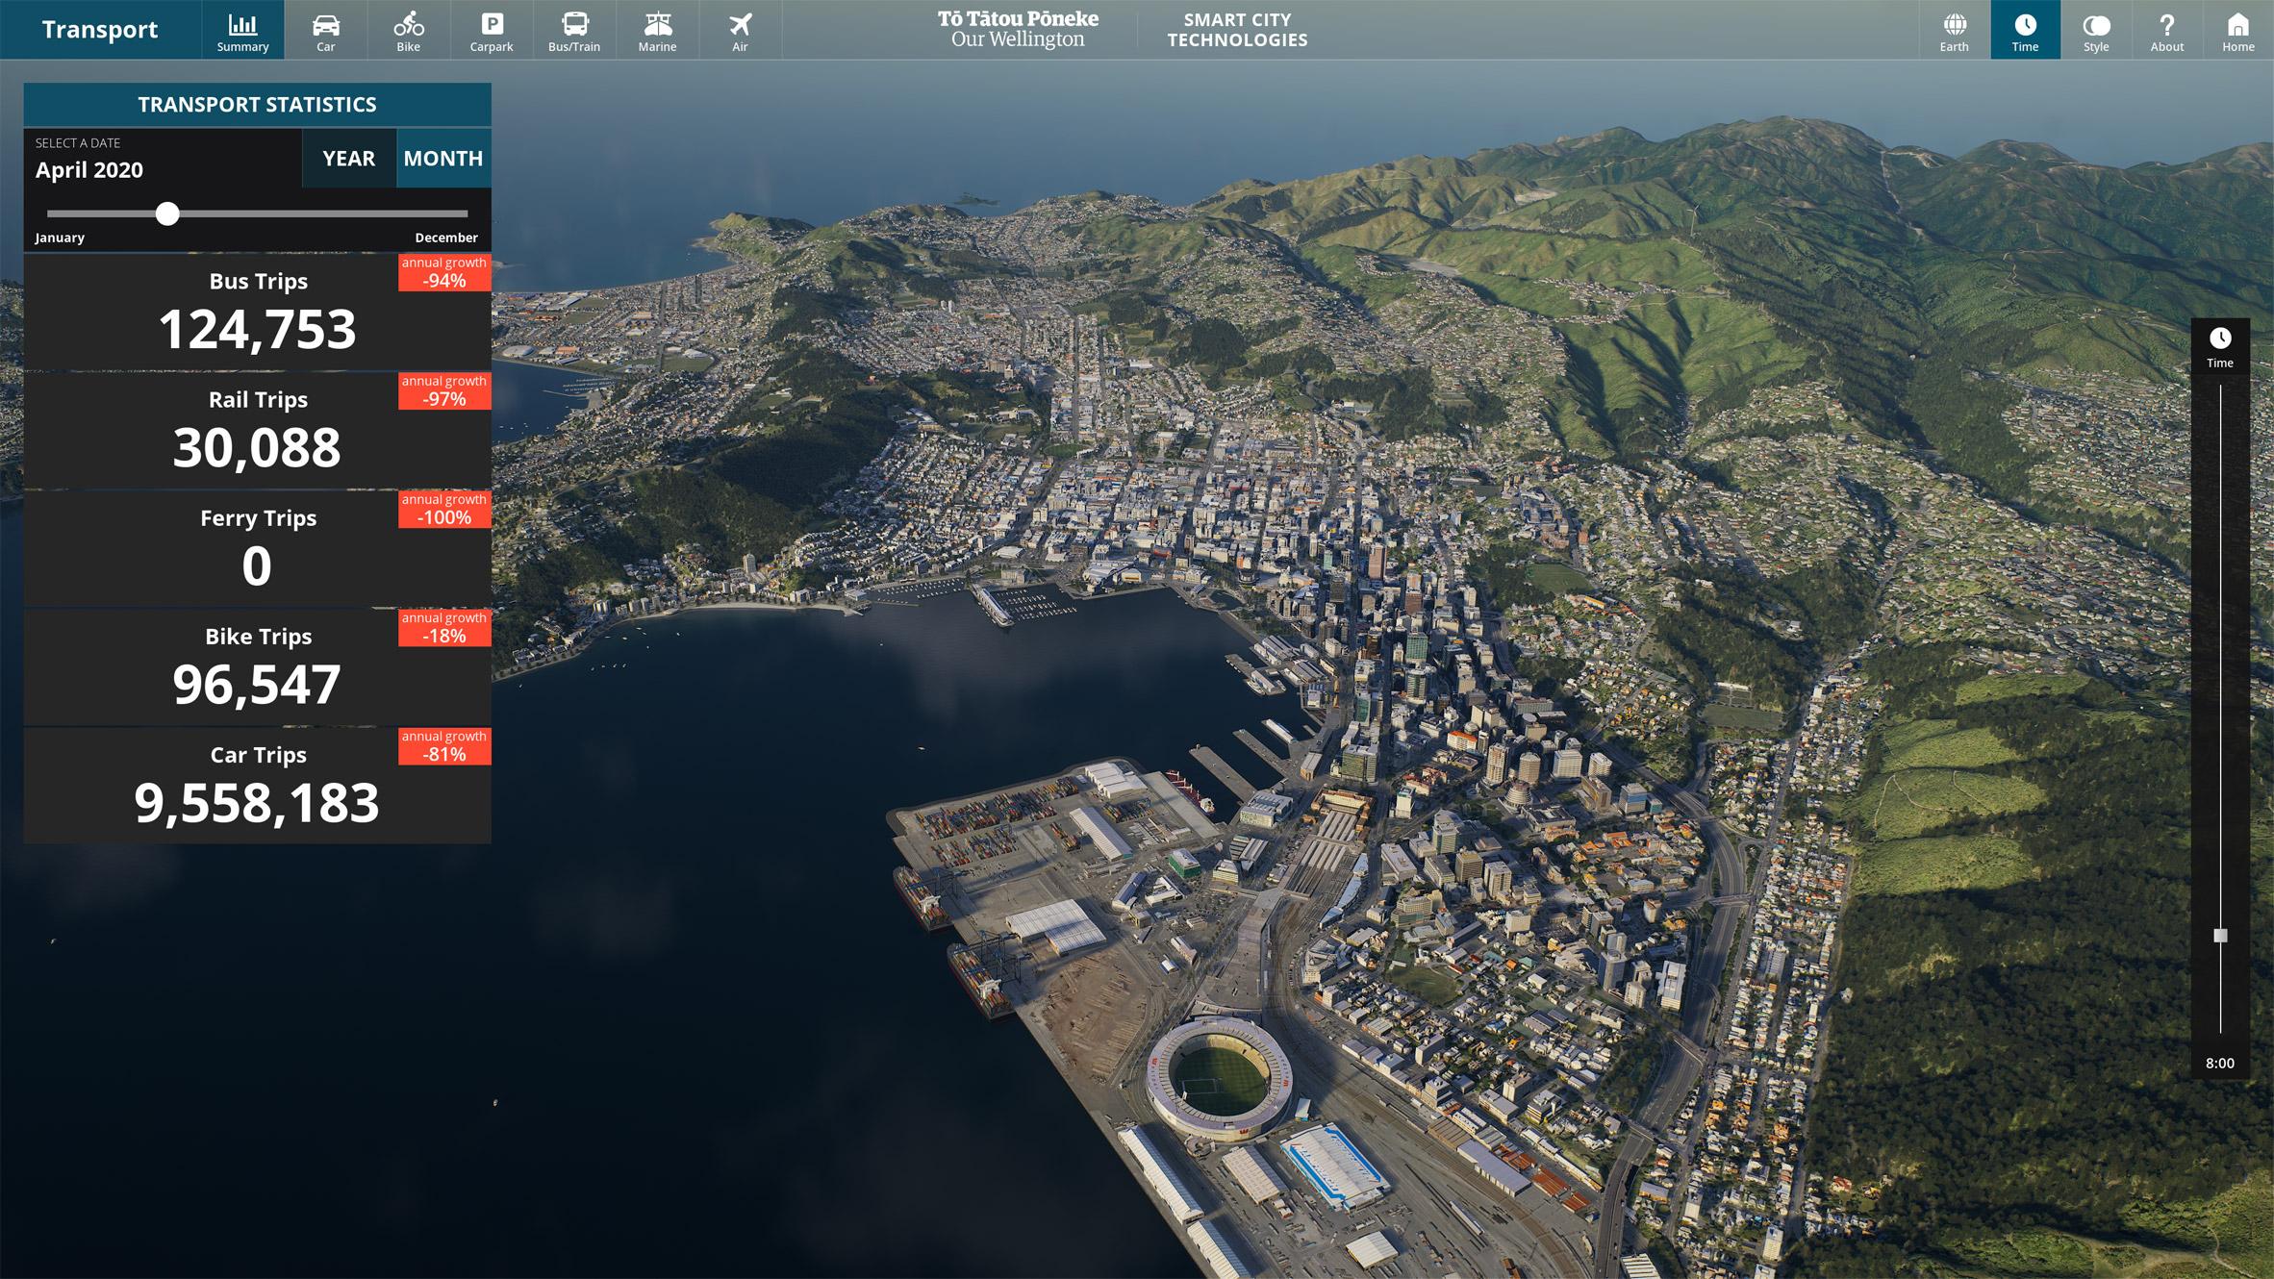
Task: Click the Bus Trips statistic card
Action: click(257, 312)
